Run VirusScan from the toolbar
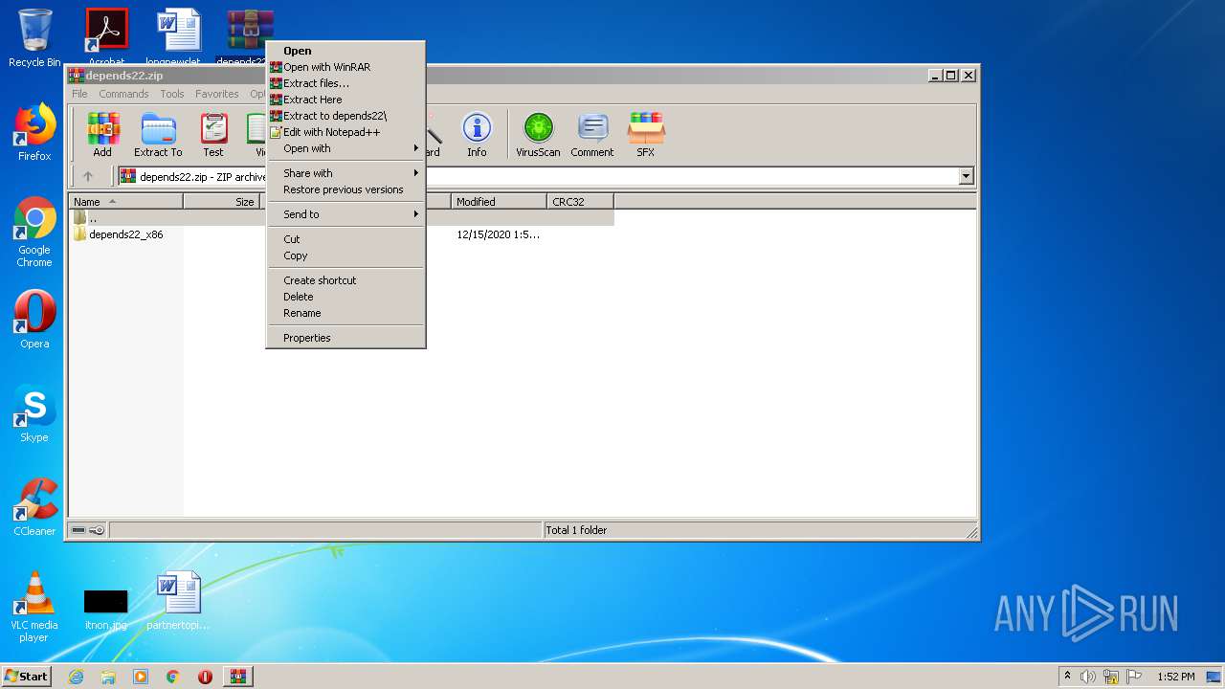The image size is (1225, 689). click(538, 135)
